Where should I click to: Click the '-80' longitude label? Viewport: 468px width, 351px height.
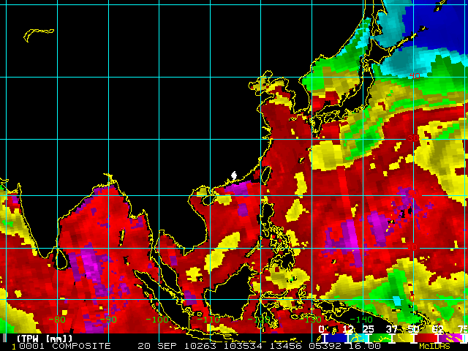click(57, 320)
